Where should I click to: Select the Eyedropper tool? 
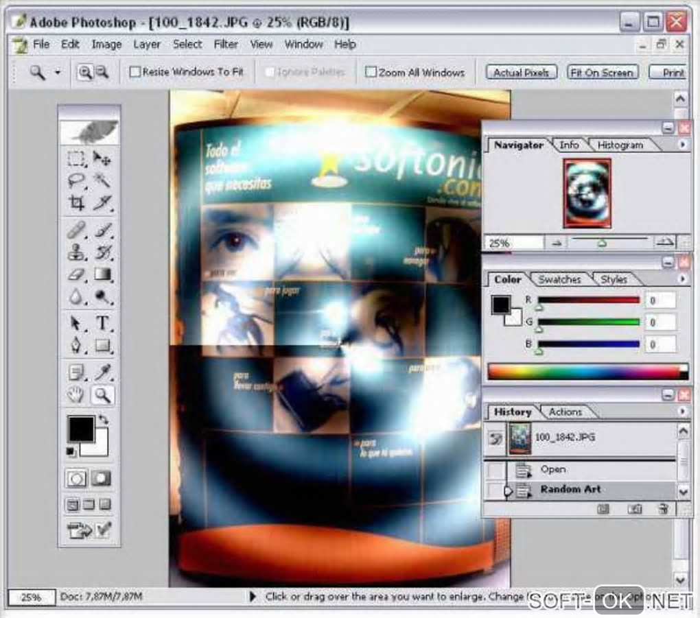pos(102,372)
